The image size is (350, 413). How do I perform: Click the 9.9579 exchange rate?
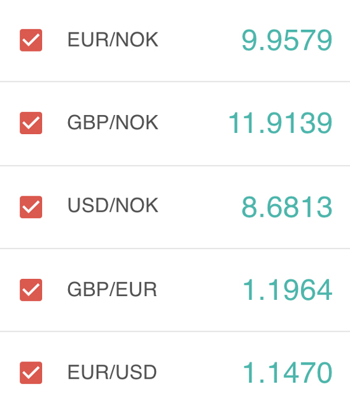(287, 40)
